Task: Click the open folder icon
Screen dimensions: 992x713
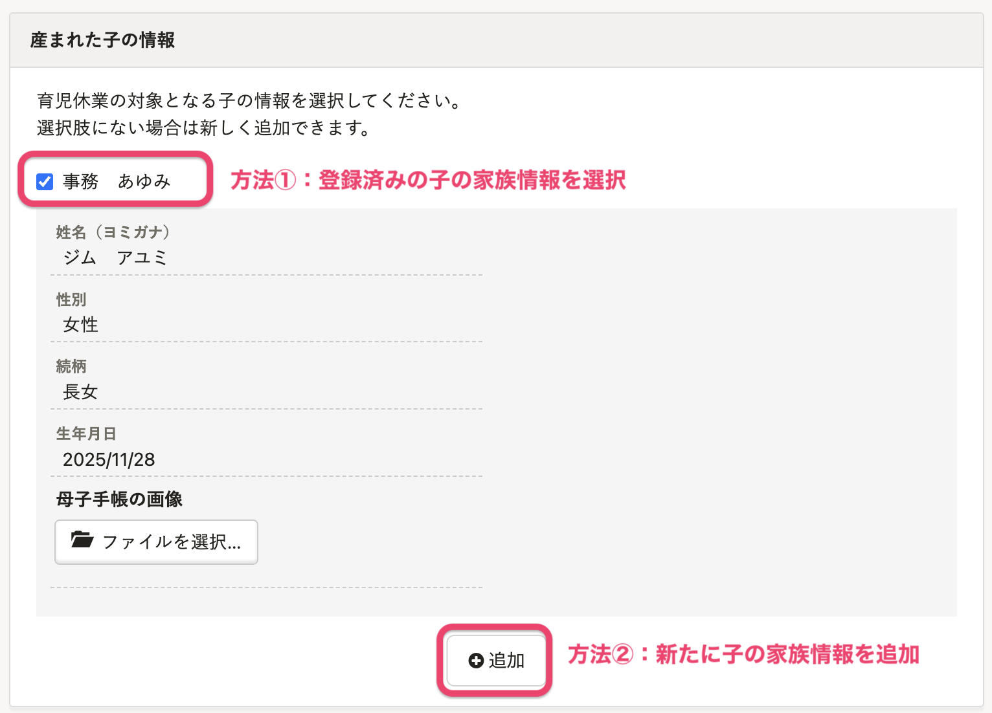Action: pos(82,540)
